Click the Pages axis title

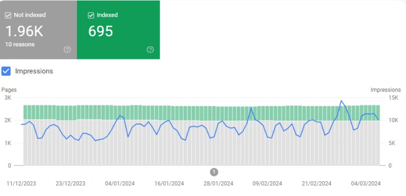(9, 90)
